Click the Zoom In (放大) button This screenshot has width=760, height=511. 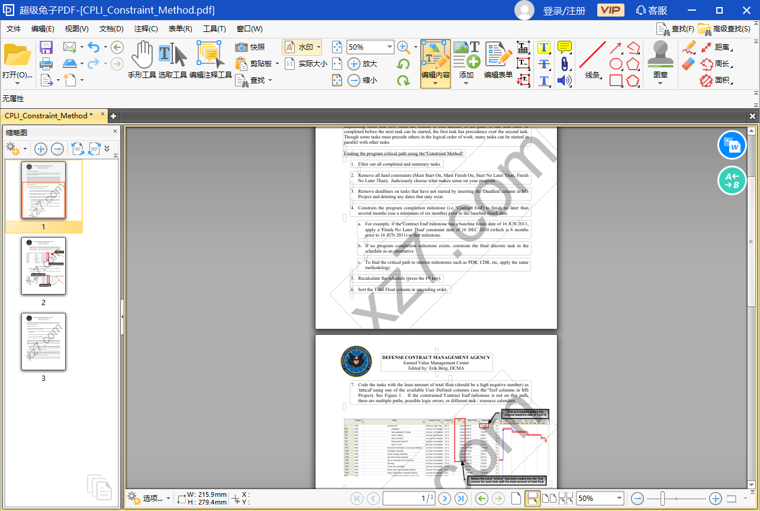point(362,63)
